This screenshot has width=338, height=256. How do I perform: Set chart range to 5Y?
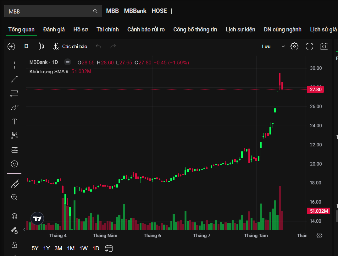[x=35, y=248]
